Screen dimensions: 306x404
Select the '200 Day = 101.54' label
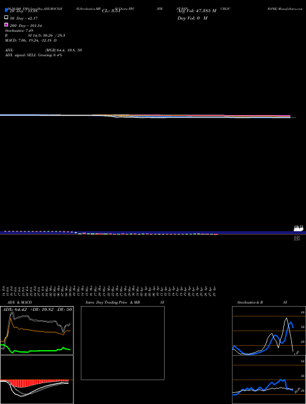pos(26,26)
